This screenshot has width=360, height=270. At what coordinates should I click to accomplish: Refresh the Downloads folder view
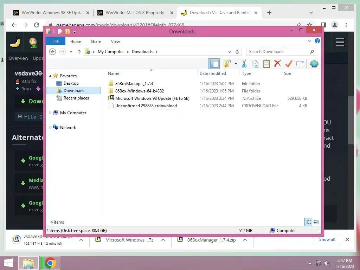237,52
